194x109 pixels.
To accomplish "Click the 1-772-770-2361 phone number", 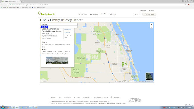I will coord(68,36).
